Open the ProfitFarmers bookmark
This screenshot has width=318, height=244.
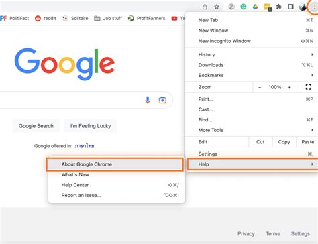[146, 18]
